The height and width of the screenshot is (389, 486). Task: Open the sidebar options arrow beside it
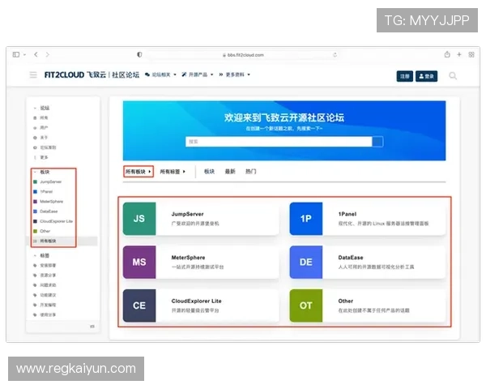point(24,55)
